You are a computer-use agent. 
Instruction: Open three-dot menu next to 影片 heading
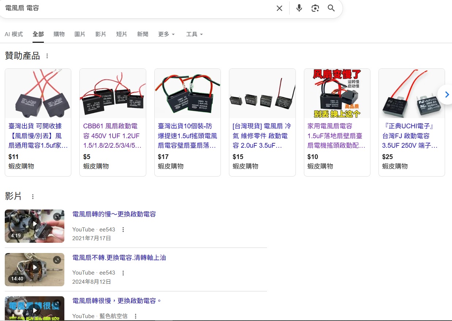coord(33,197)
